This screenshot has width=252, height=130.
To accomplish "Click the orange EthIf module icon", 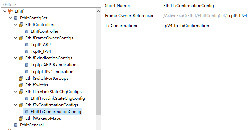I will click(10, 11).
